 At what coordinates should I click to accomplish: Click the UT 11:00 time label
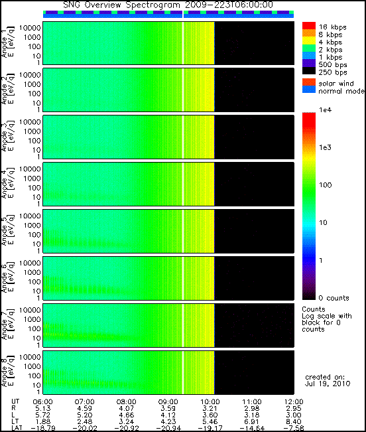coord(252,402)
